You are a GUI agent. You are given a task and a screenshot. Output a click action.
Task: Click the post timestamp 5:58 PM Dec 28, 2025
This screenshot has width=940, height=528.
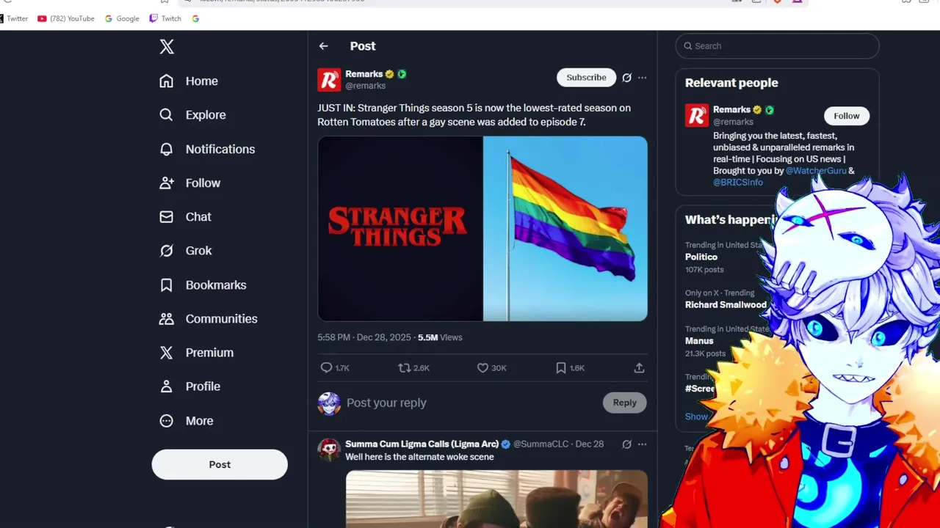(x=364, y=337)
